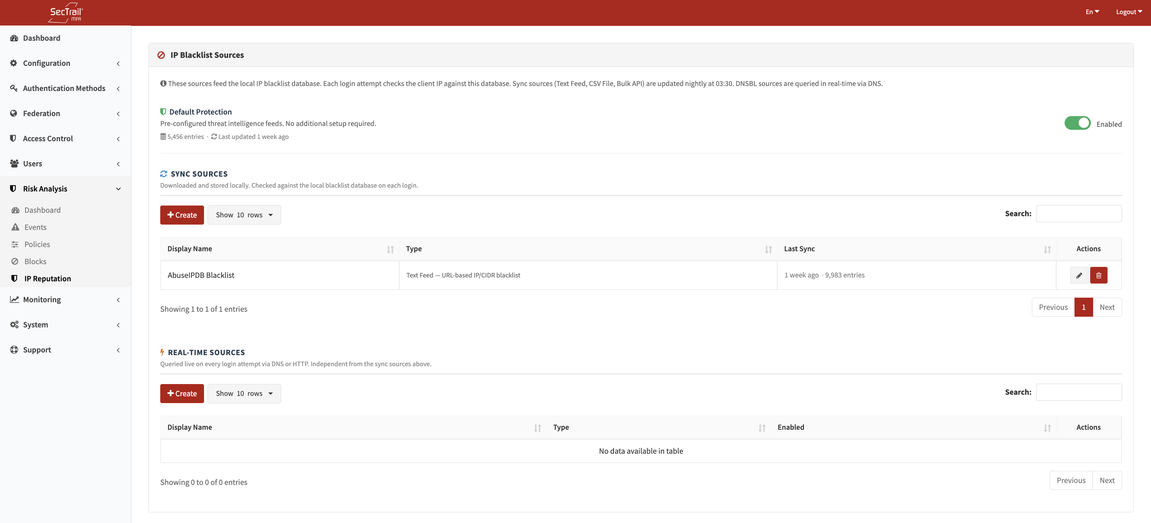The height and width of the screenshot is (523, 1151).
Task: Open Events using the warning triangle icon
Action: click(x=16, y=226)
